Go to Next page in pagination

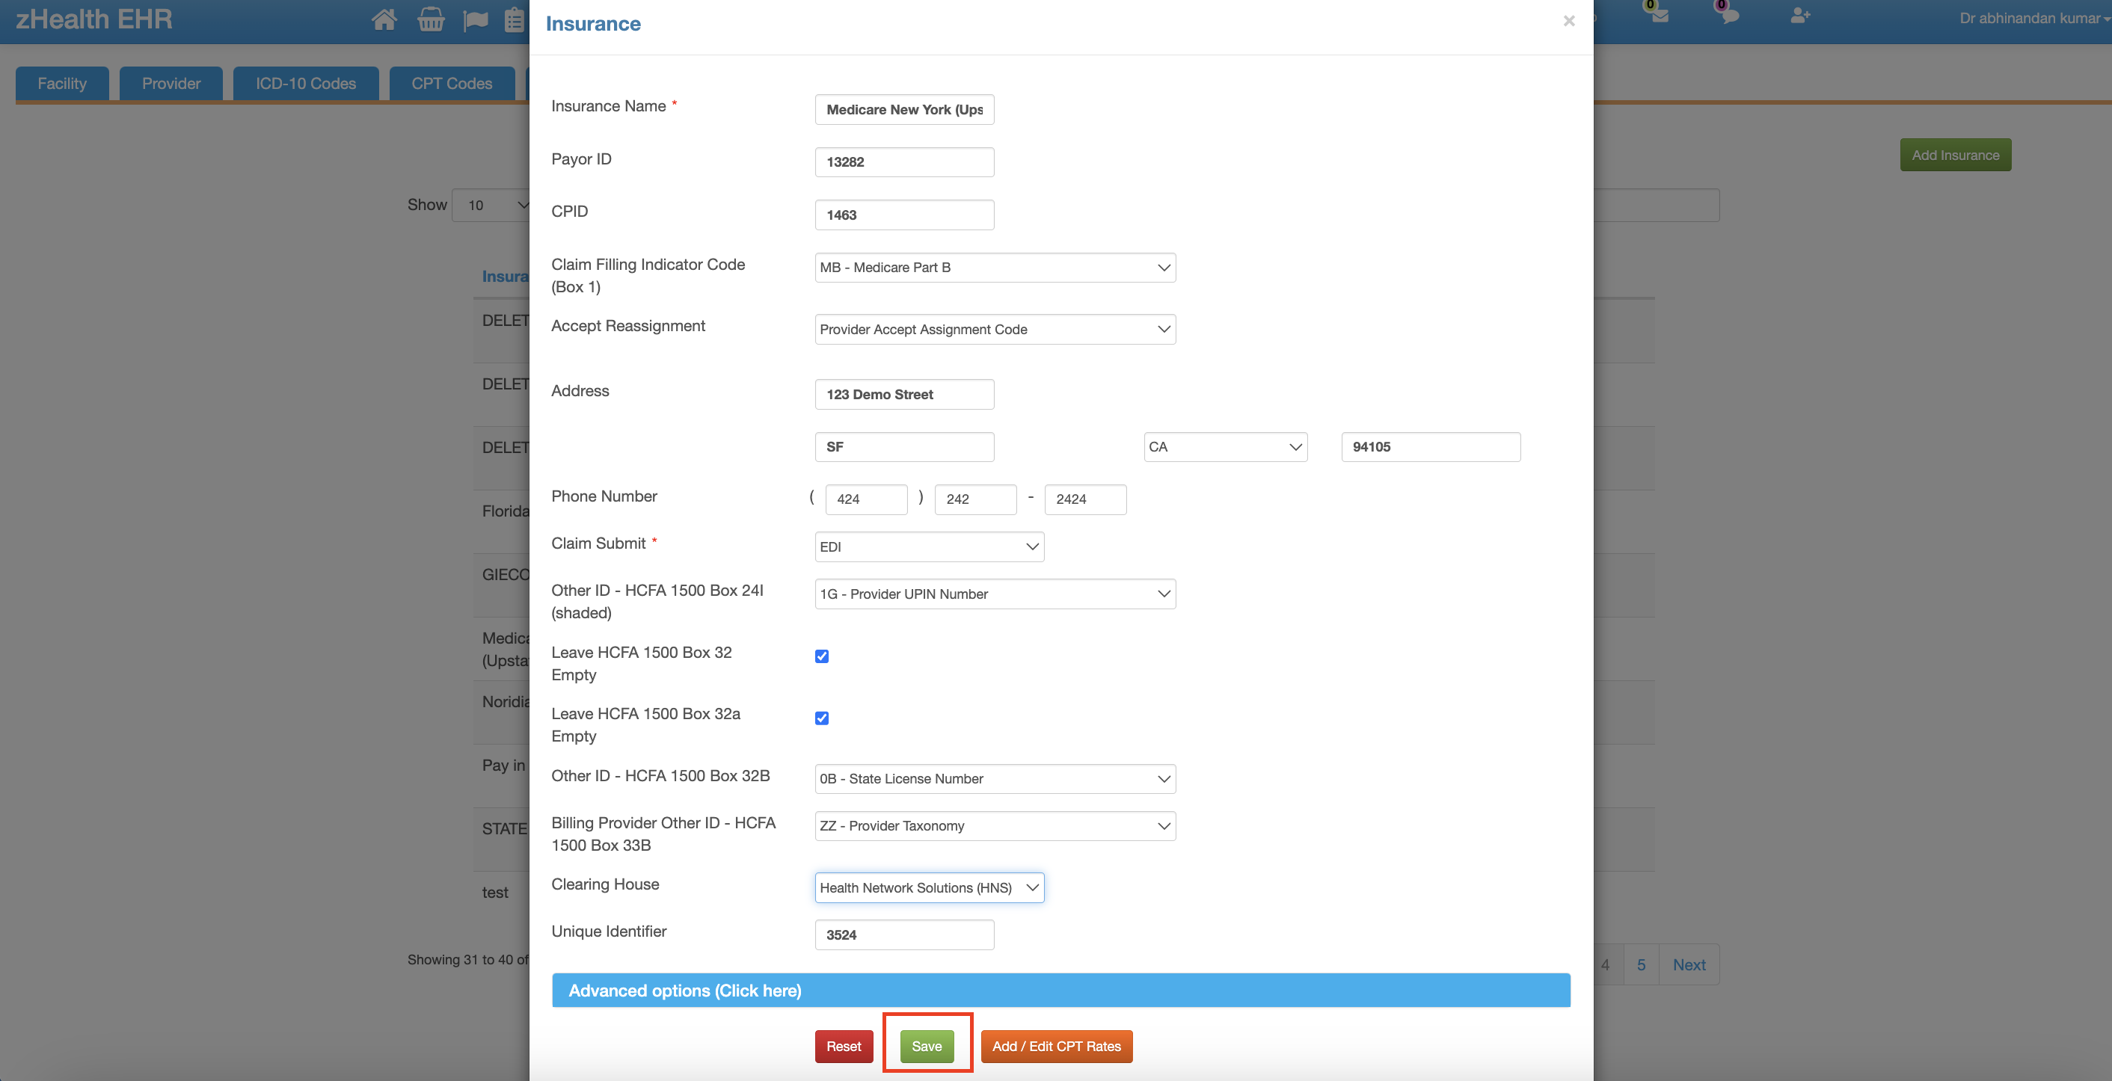coord(1689,964)
